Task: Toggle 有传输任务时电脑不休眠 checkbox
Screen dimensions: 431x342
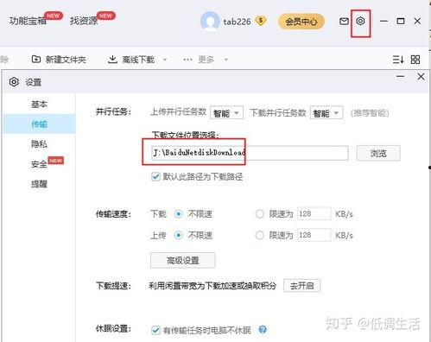Action: click(155, 330)
